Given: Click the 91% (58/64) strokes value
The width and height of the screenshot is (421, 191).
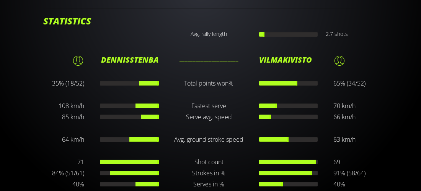Looking at the screenshot, I should 349,173.
